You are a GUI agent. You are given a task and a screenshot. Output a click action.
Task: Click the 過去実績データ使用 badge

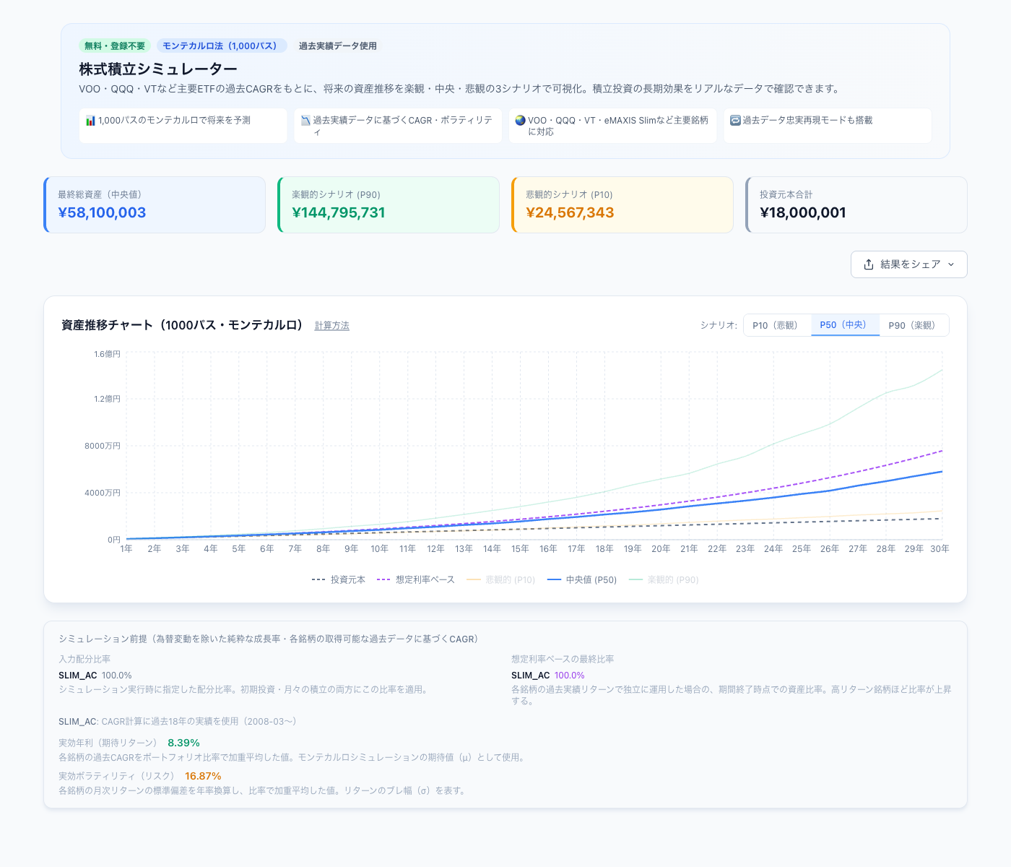[338, 46]
